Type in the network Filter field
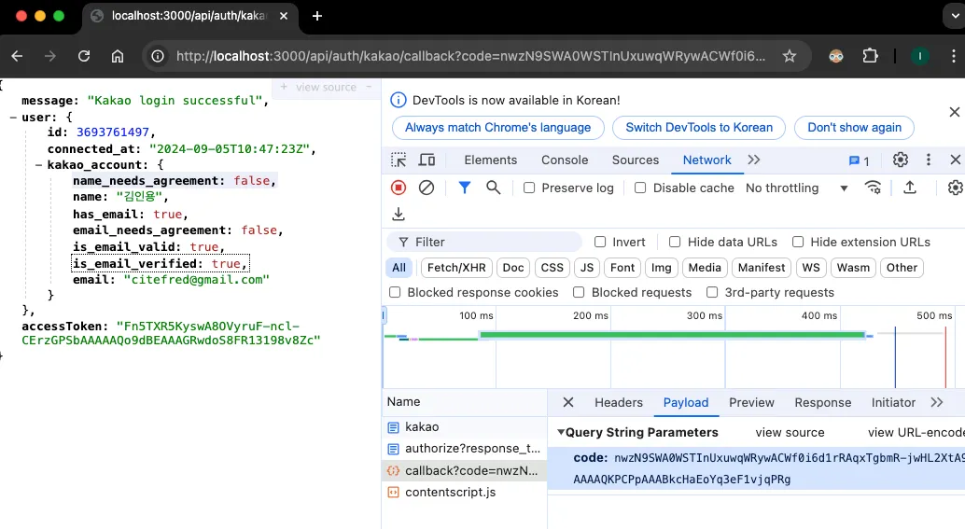 495,242
